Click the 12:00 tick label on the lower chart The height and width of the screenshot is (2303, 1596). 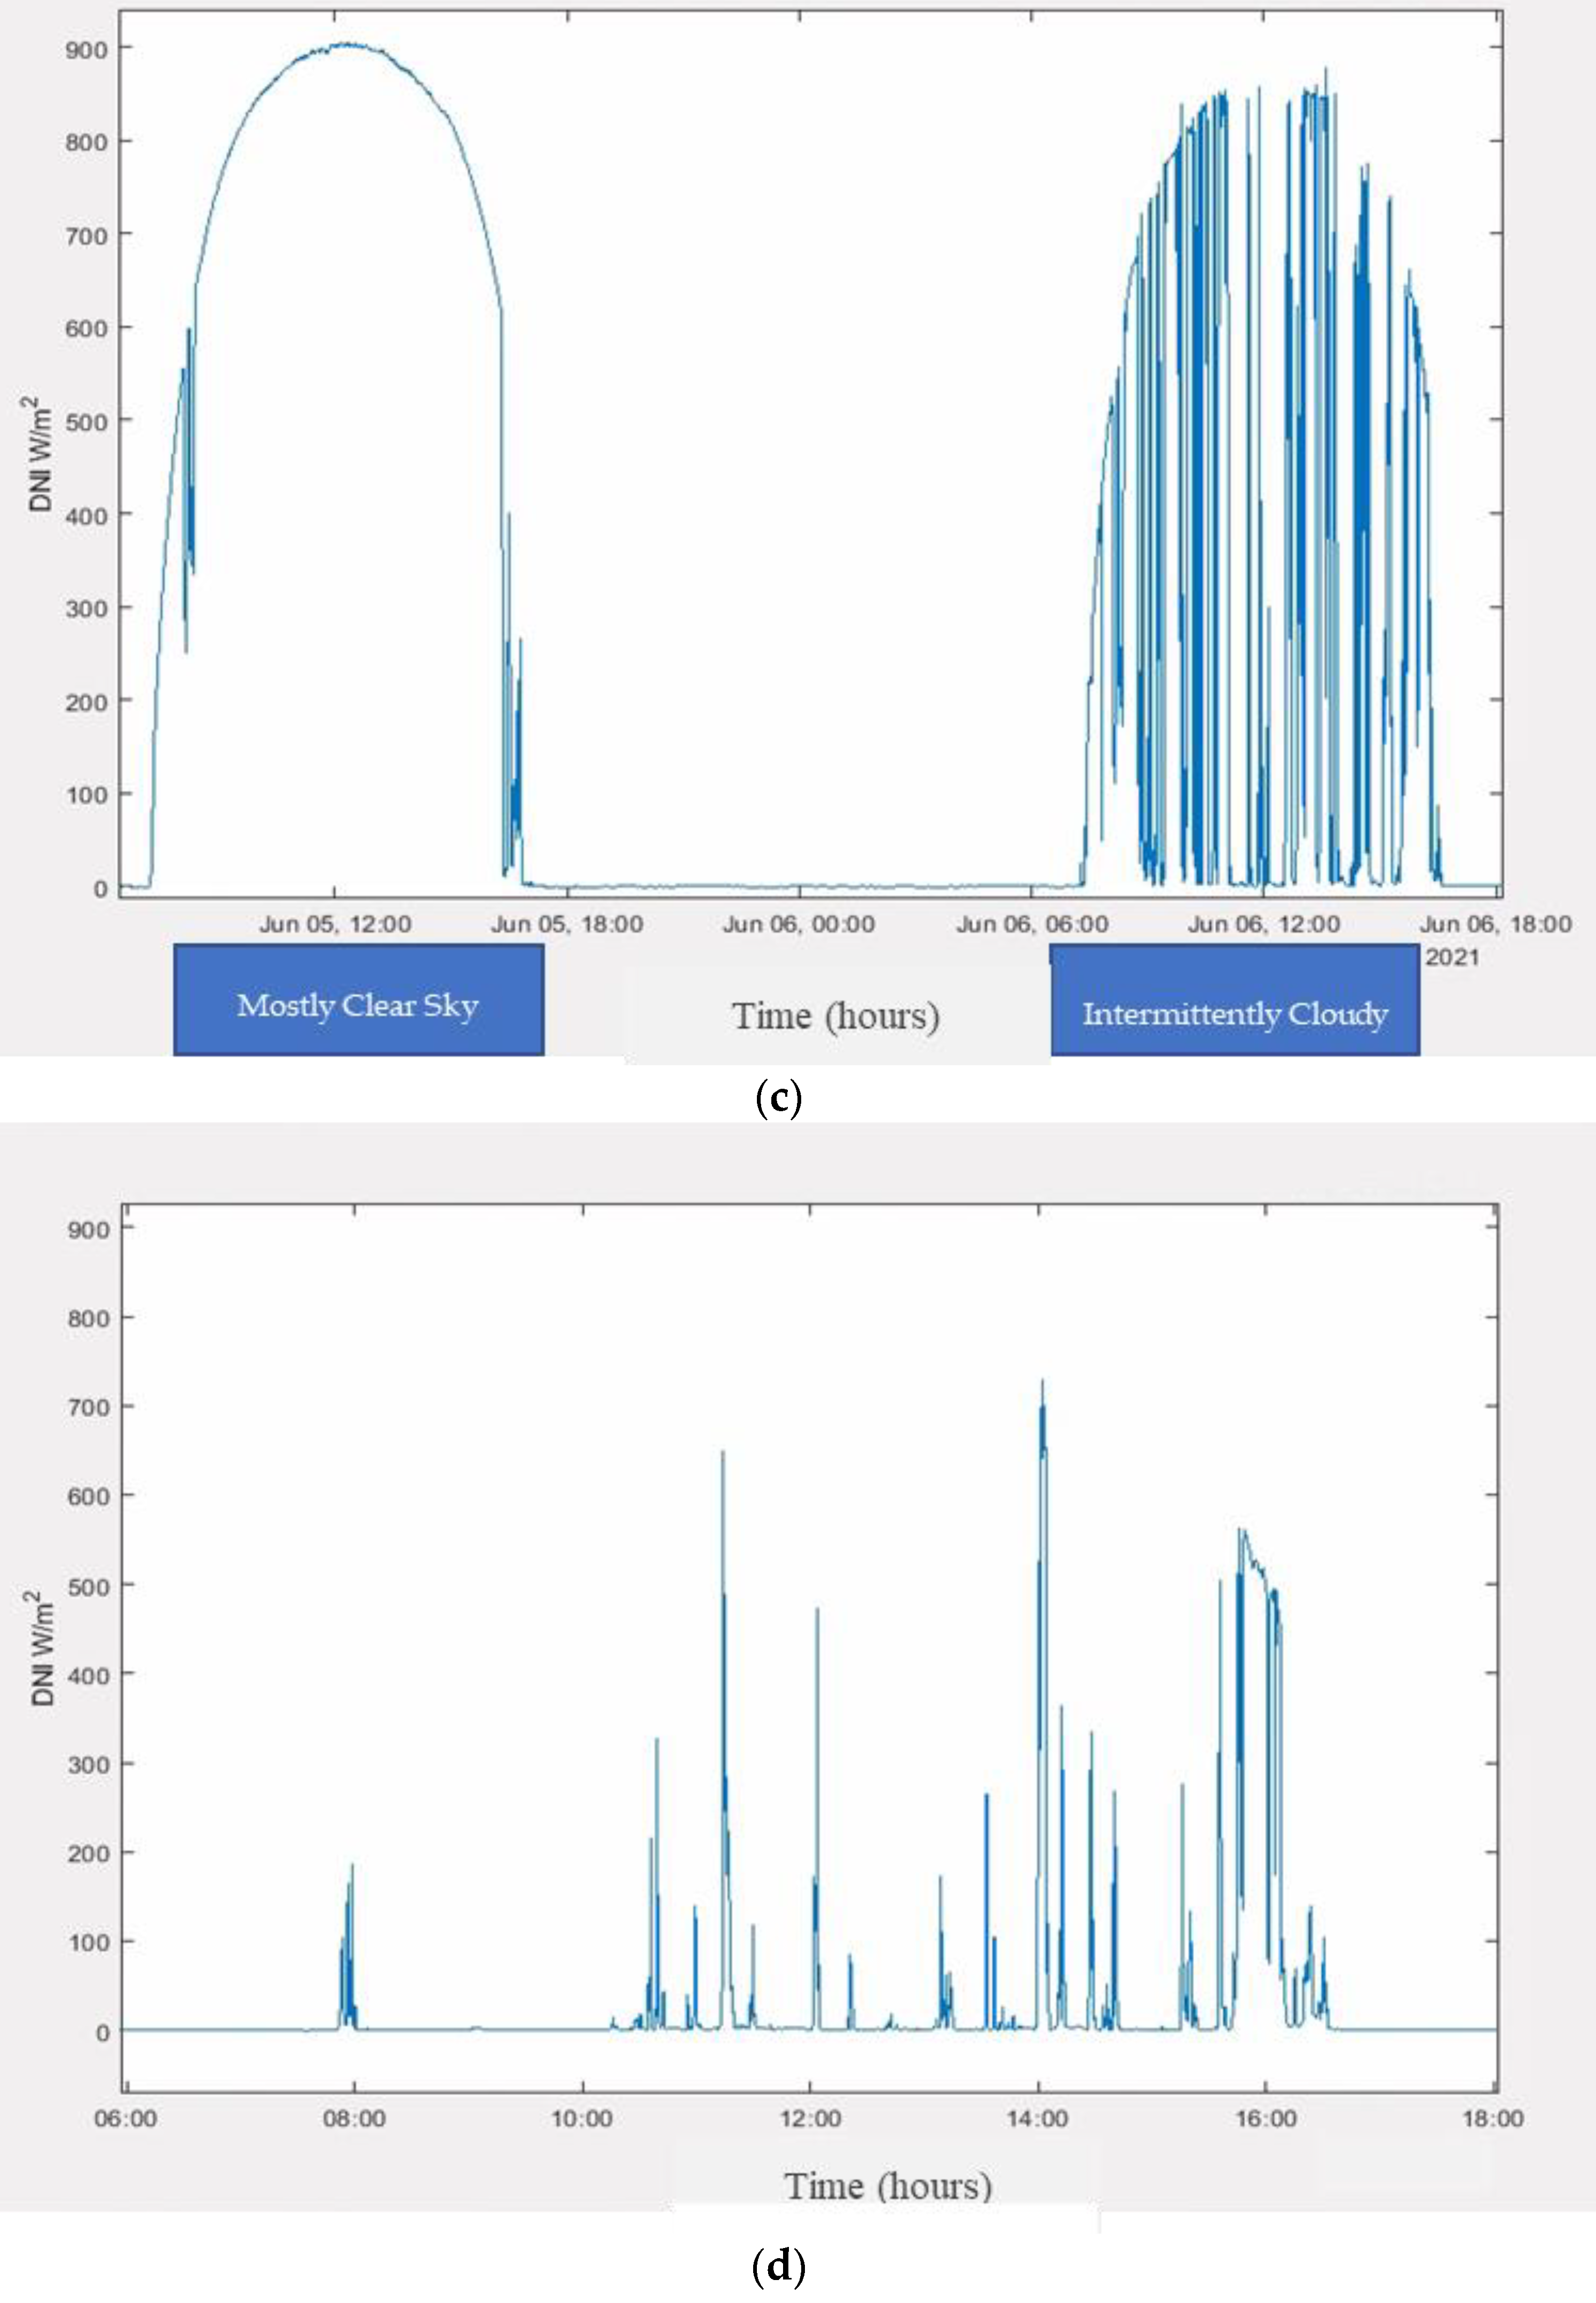pos(810,2119)
